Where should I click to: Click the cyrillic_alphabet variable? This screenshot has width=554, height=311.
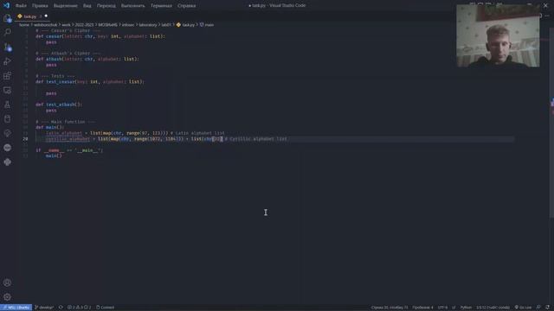(x=68, y=139)
